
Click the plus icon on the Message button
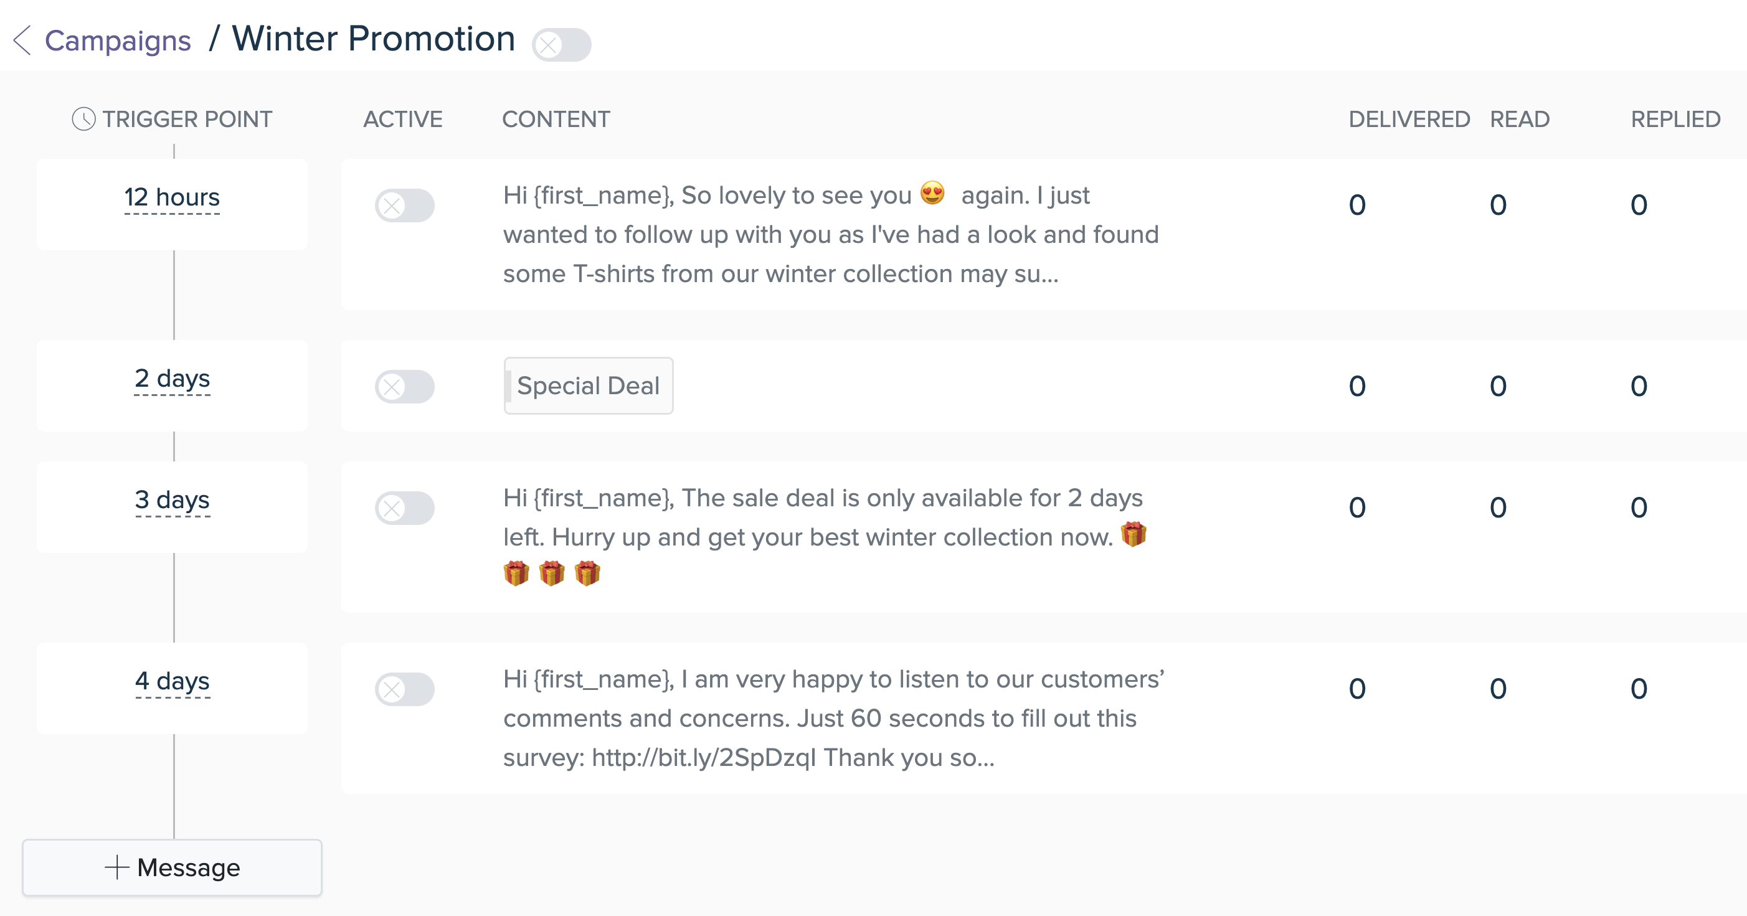point(116,867)
